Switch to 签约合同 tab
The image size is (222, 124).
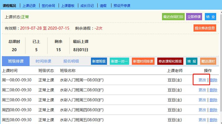tap(48, 6)
